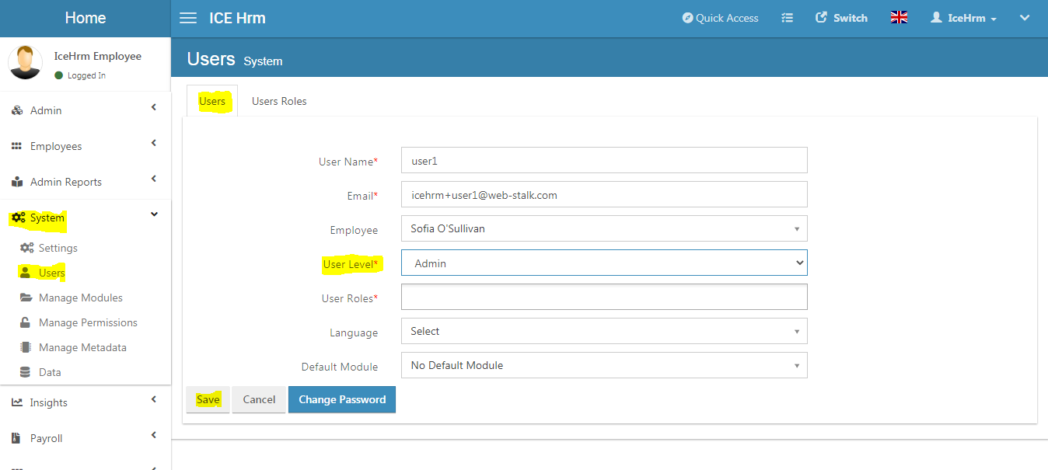Screen dimensions: 1048x470
Task: Open the User Level dropdown set to Admin
Action: [604, 263]
